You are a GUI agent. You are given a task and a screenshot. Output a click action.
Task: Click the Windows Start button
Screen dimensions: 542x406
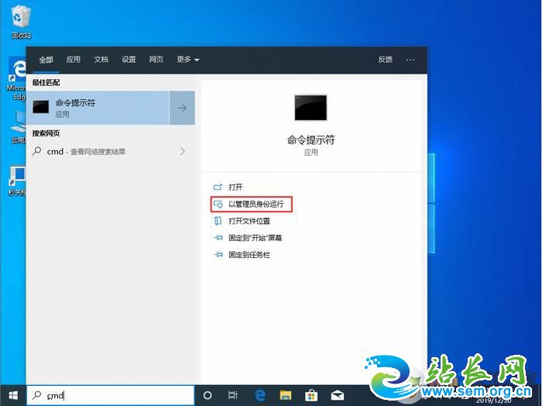click(12, 395)
